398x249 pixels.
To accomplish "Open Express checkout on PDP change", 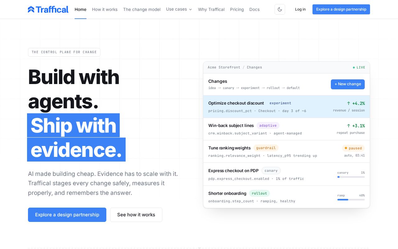I will (286, 174).
